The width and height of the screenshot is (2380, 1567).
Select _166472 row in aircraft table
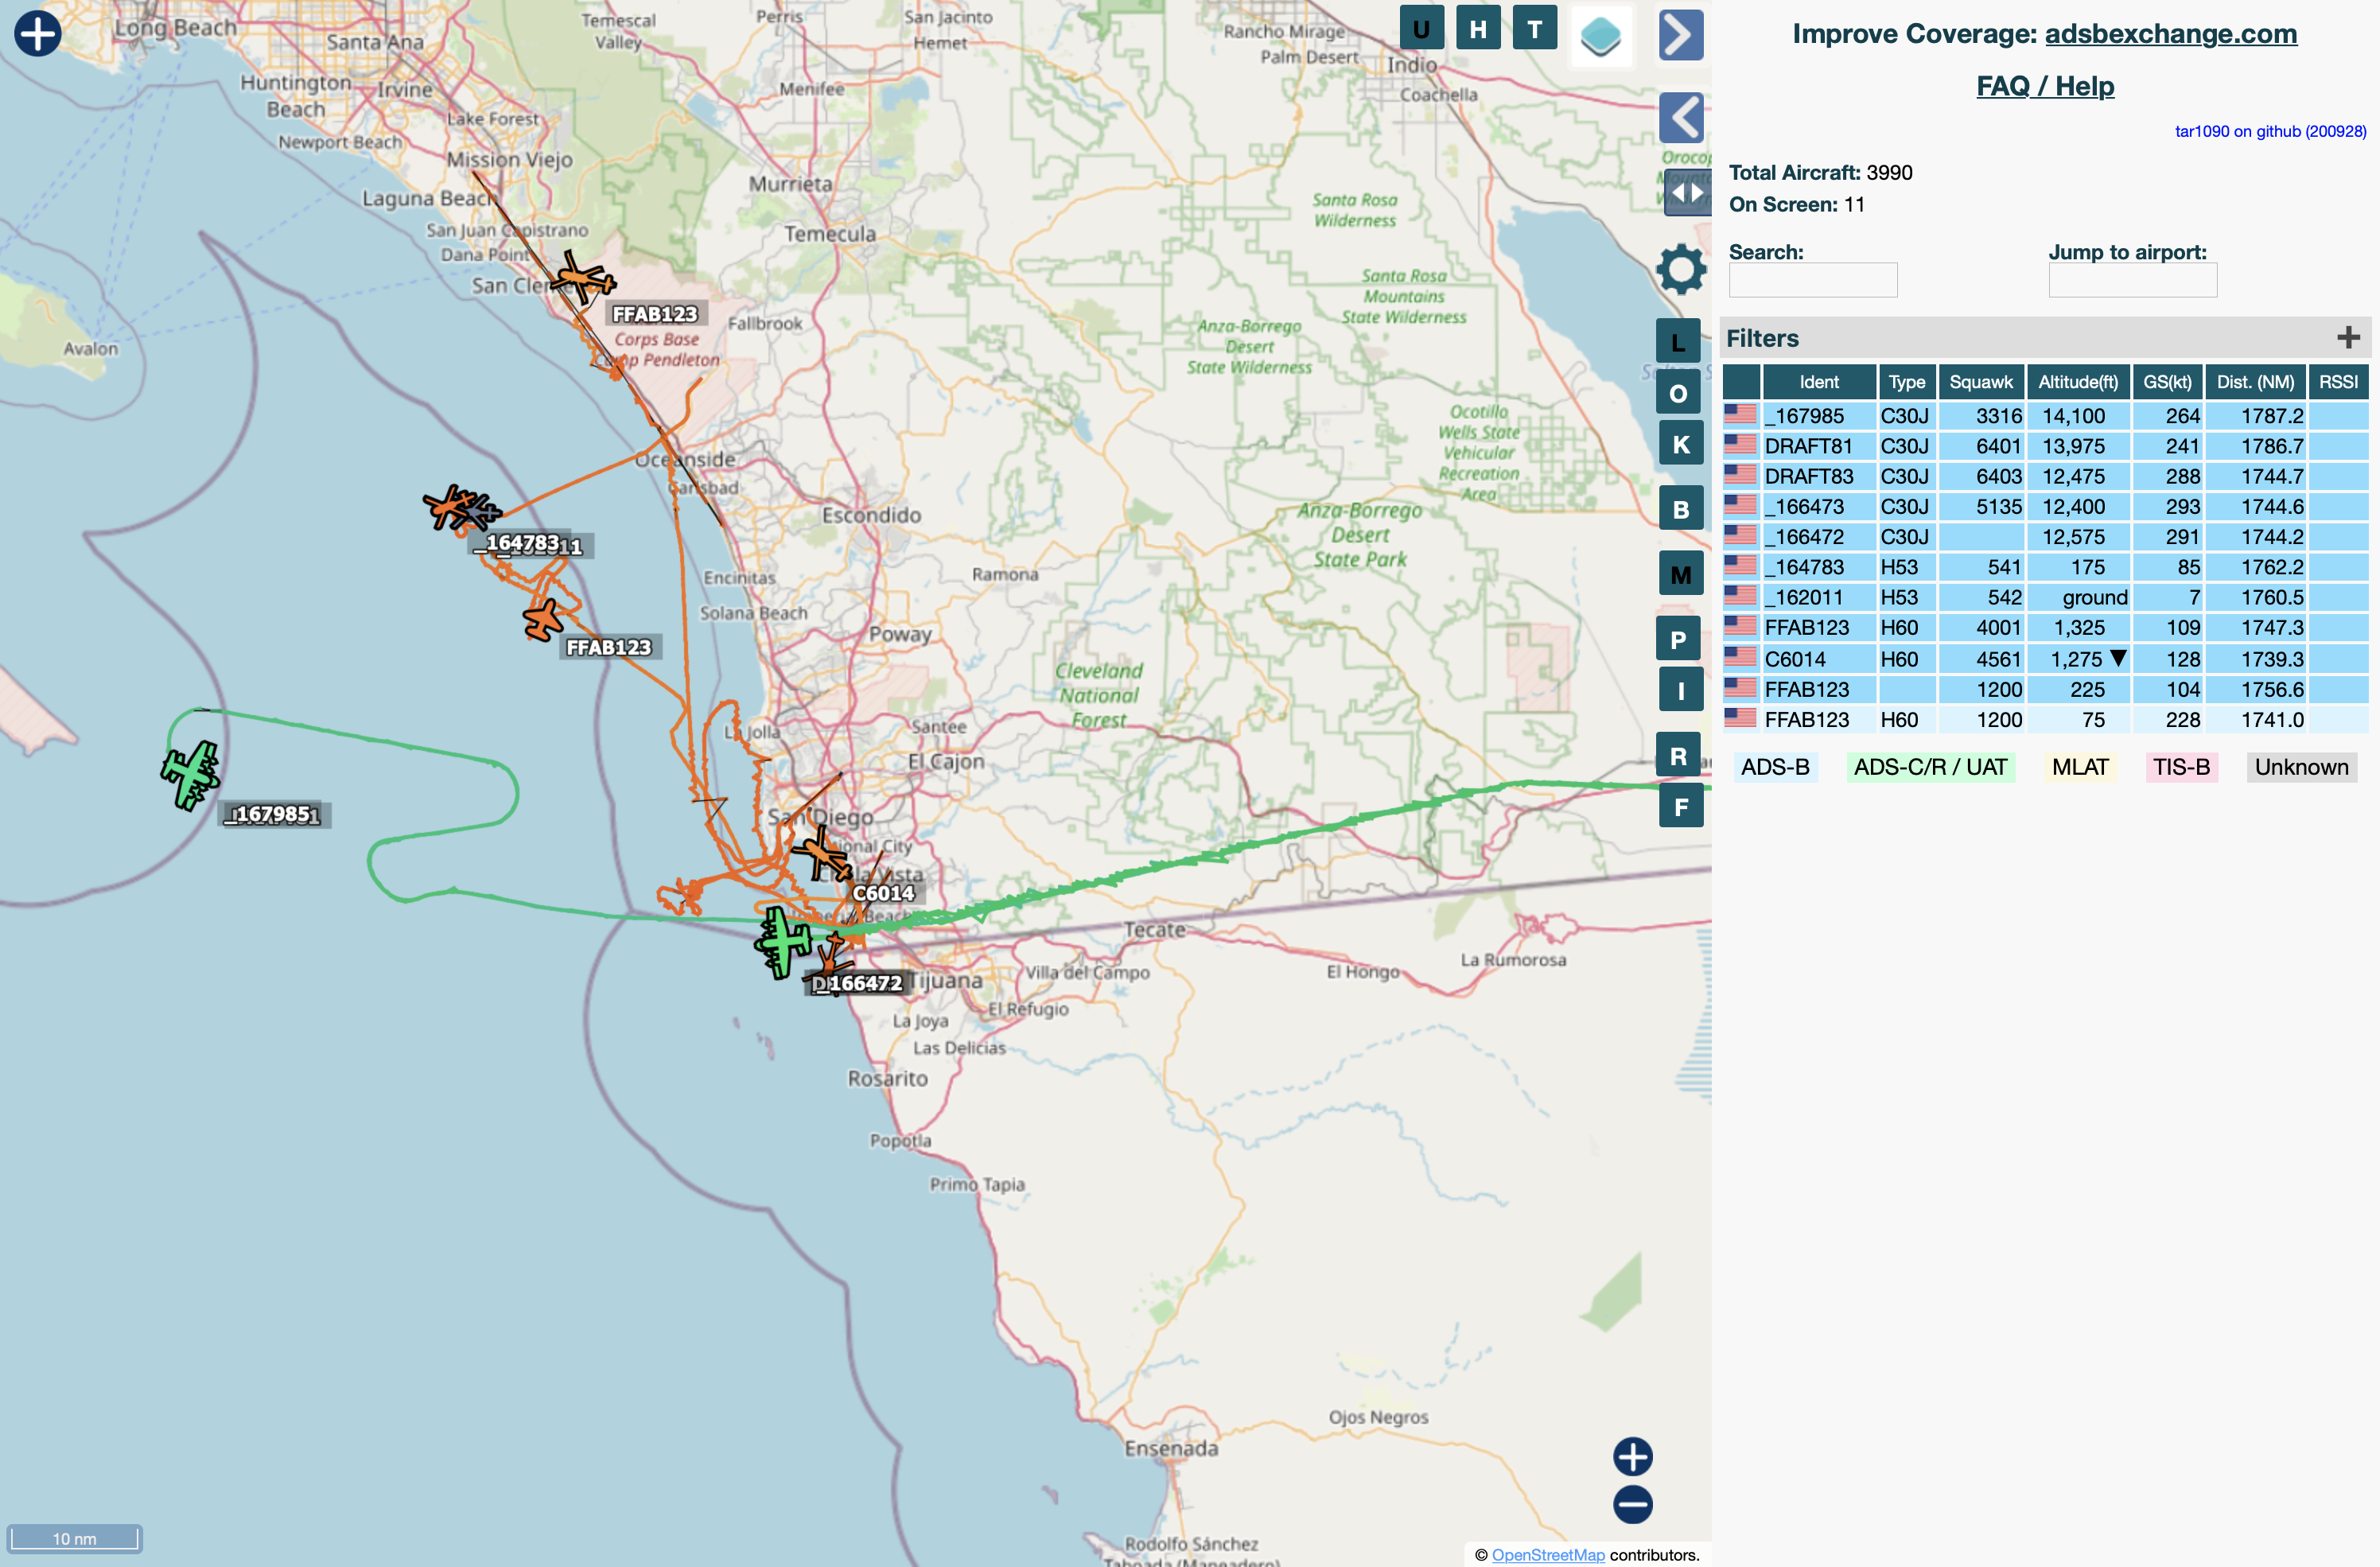[2045, 537]
